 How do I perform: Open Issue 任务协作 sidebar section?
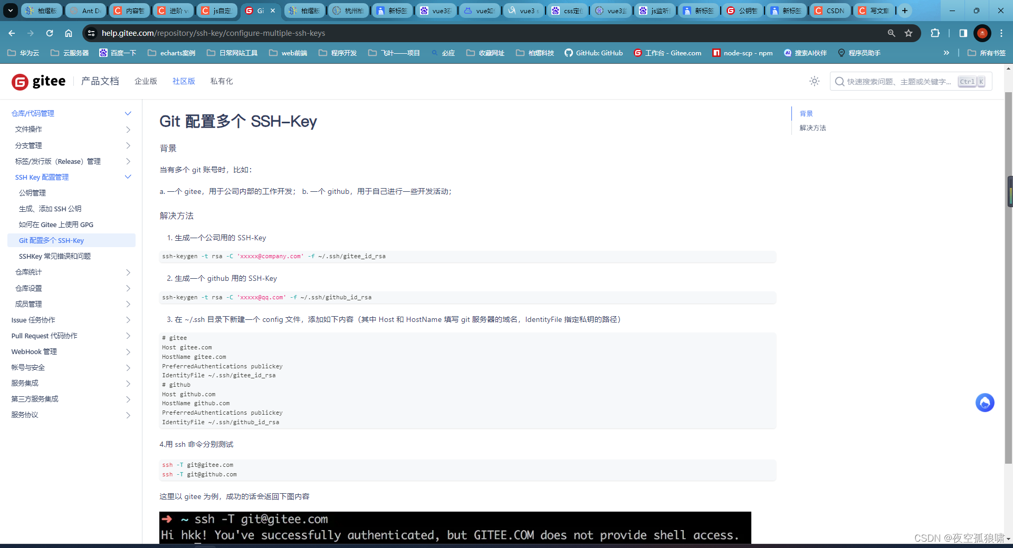[33, 320]
